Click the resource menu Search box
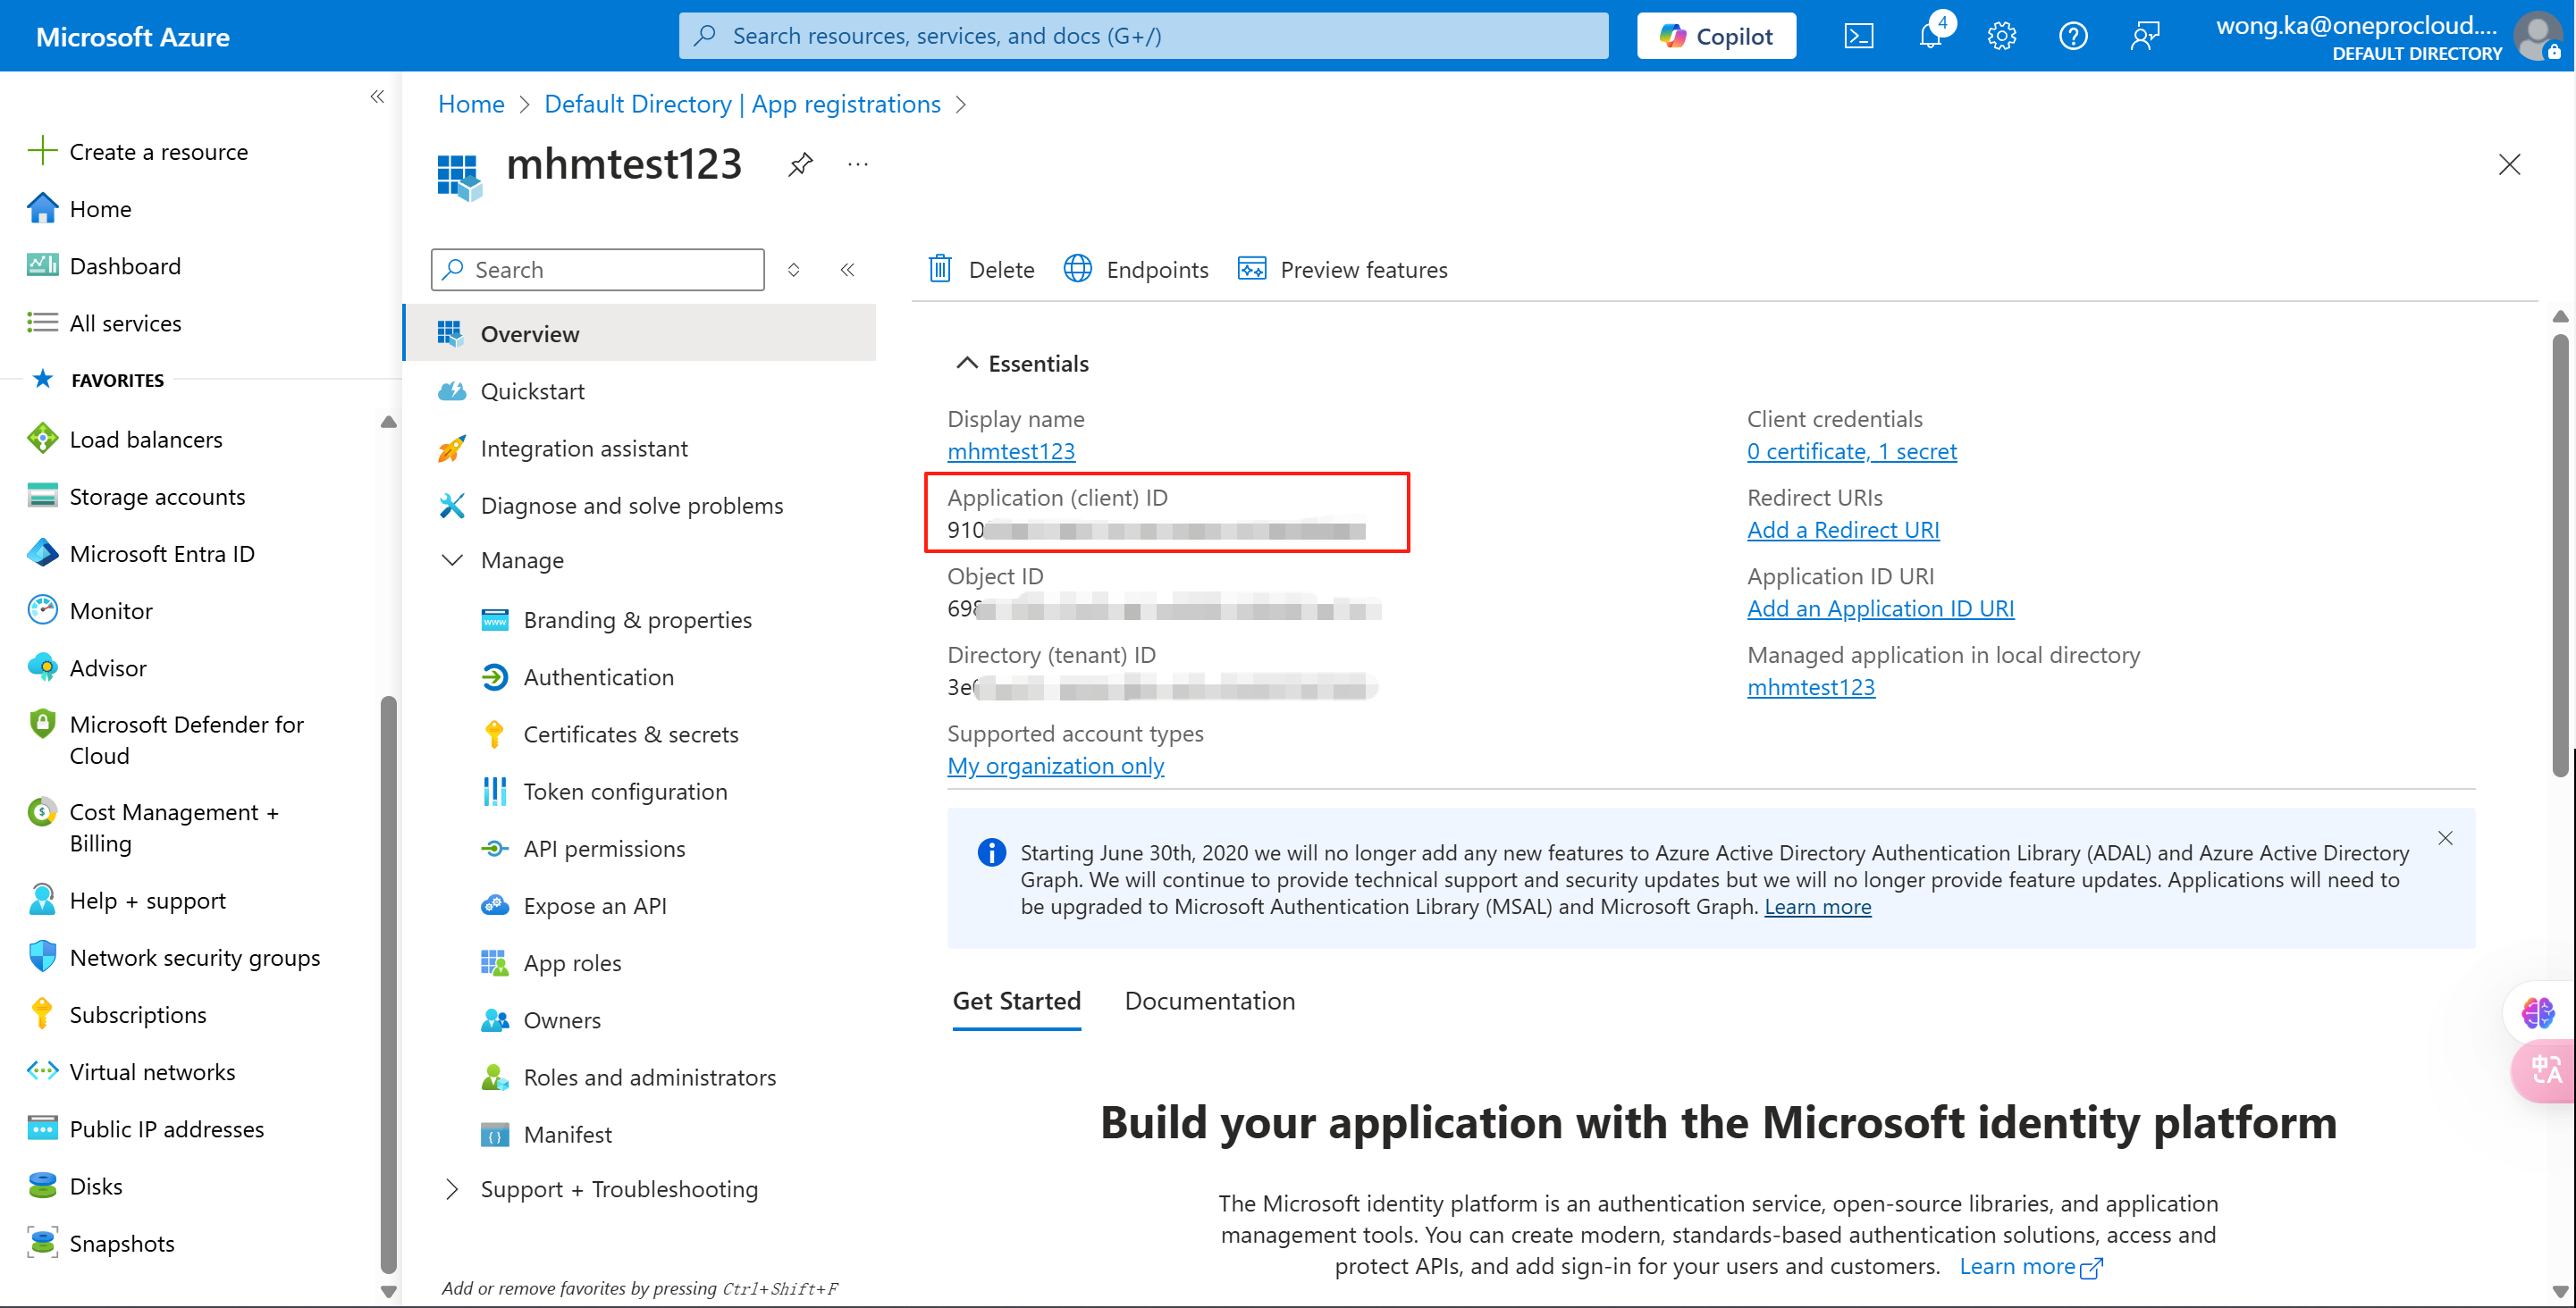2576x1308 pixels. [x=598, y=270]
